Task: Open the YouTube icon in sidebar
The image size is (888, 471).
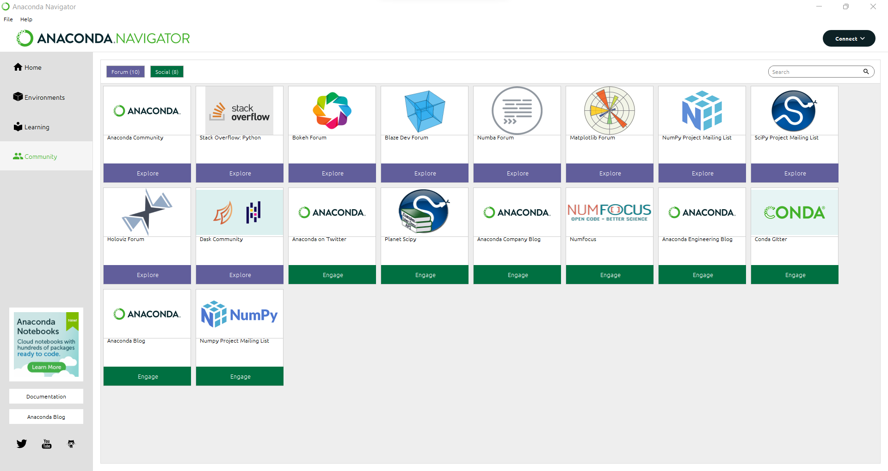Action: click(x=47, y=444)
